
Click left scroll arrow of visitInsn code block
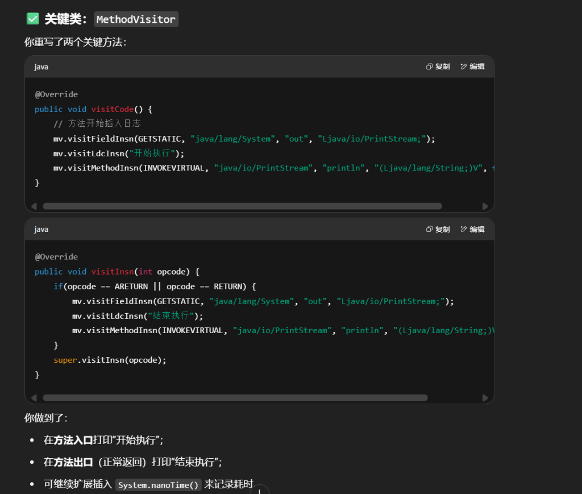34,398
